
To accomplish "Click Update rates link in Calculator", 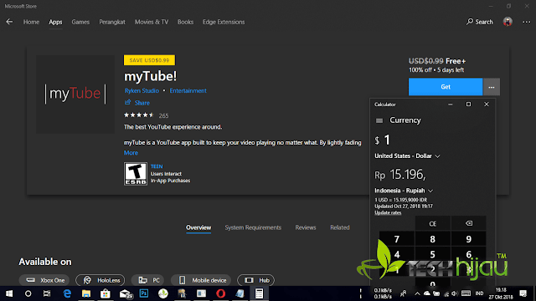I will point(388,212).
